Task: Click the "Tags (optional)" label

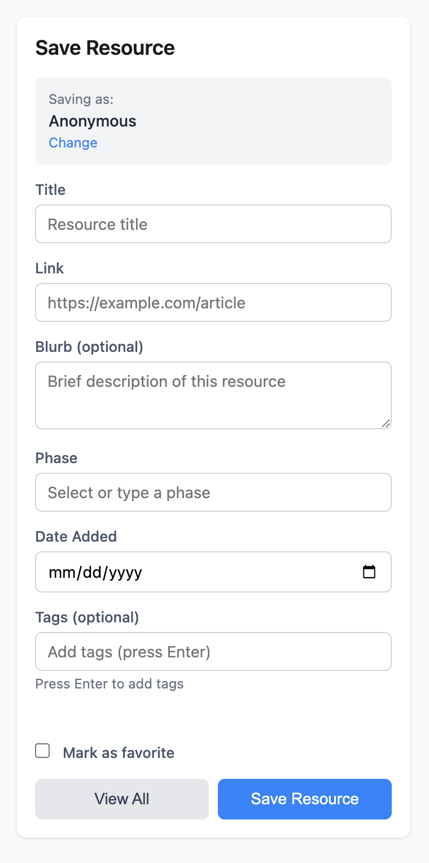Action: pos(87,617)
